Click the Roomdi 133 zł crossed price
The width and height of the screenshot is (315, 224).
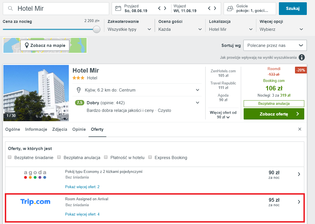coord(274,74)
